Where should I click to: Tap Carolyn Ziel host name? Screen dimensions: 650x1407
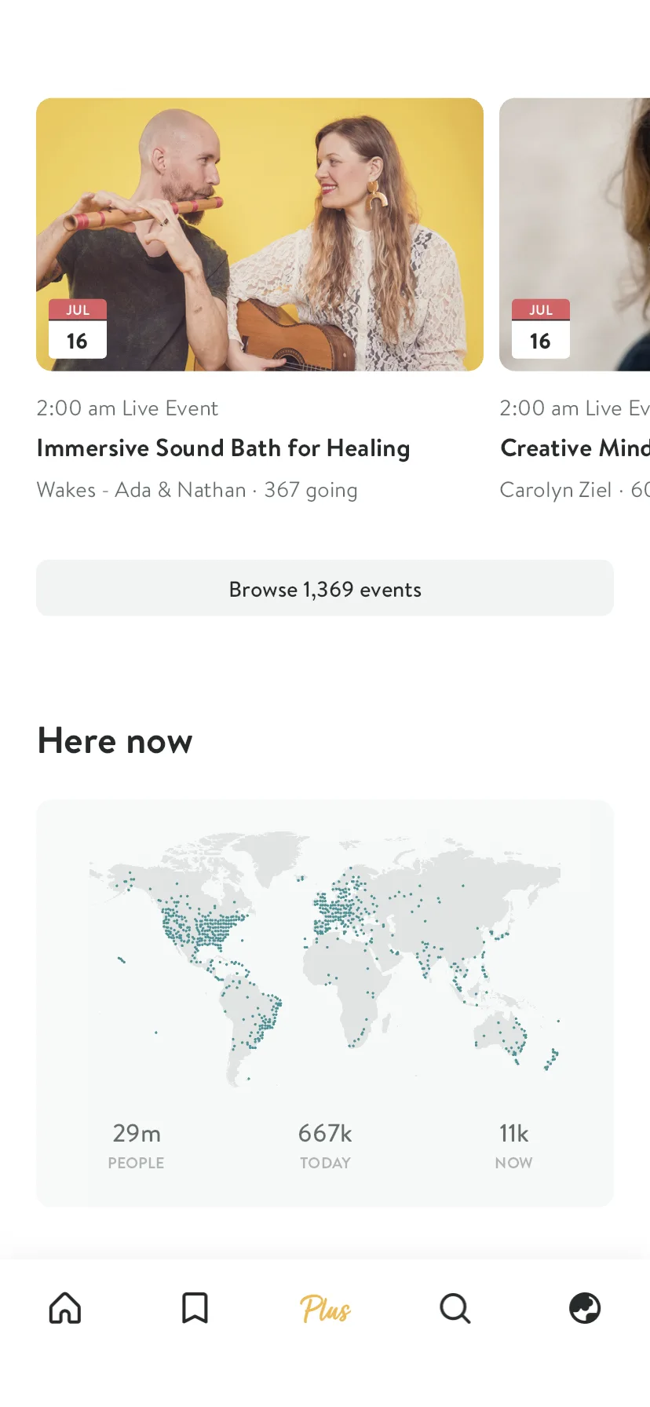[556, 490]
